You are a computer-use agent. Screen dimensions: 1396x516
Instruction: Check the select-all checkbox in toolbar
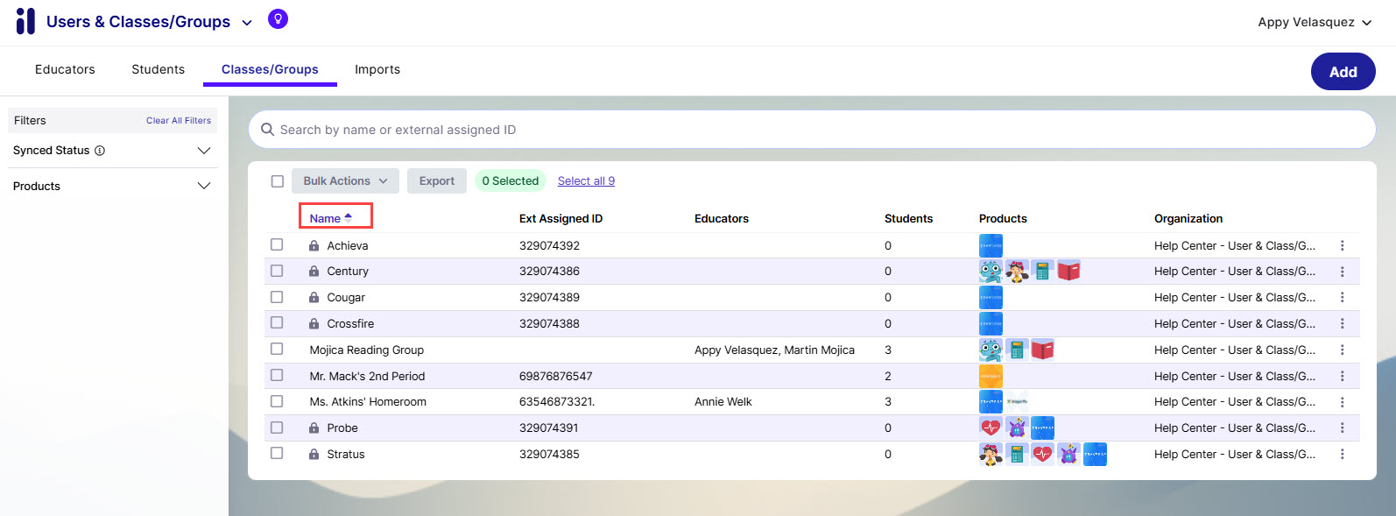278,181
